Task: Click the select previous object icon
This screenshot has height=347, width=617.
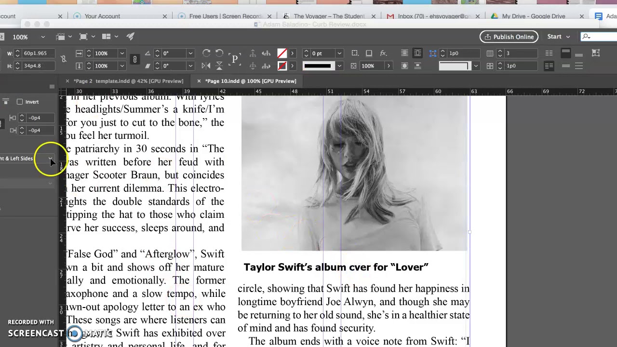Action: (266, 53)
